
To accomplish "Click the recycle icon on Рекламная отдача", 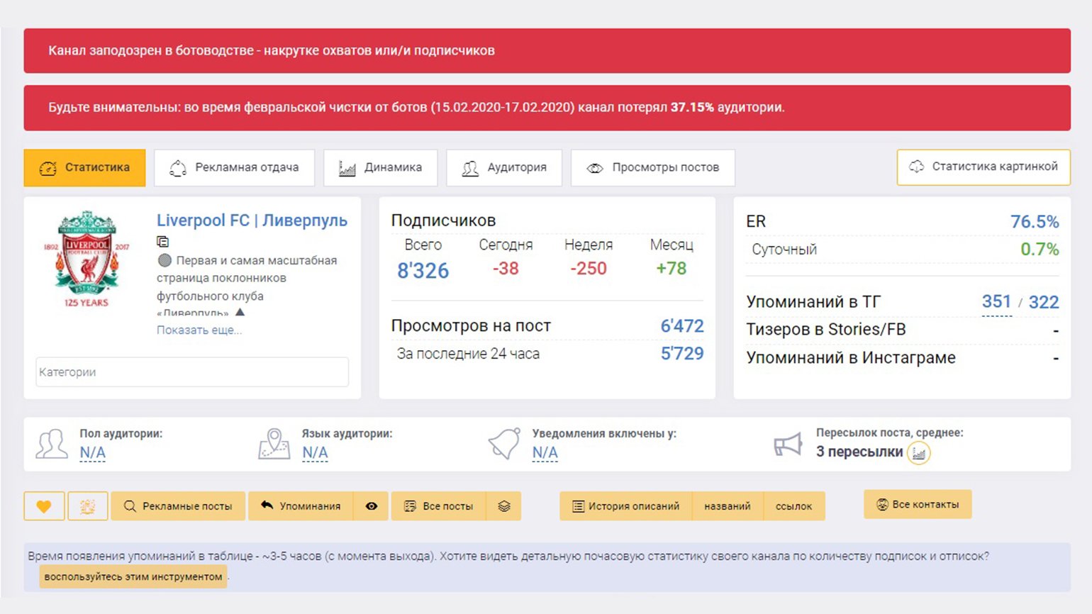I will coord(177,168).
